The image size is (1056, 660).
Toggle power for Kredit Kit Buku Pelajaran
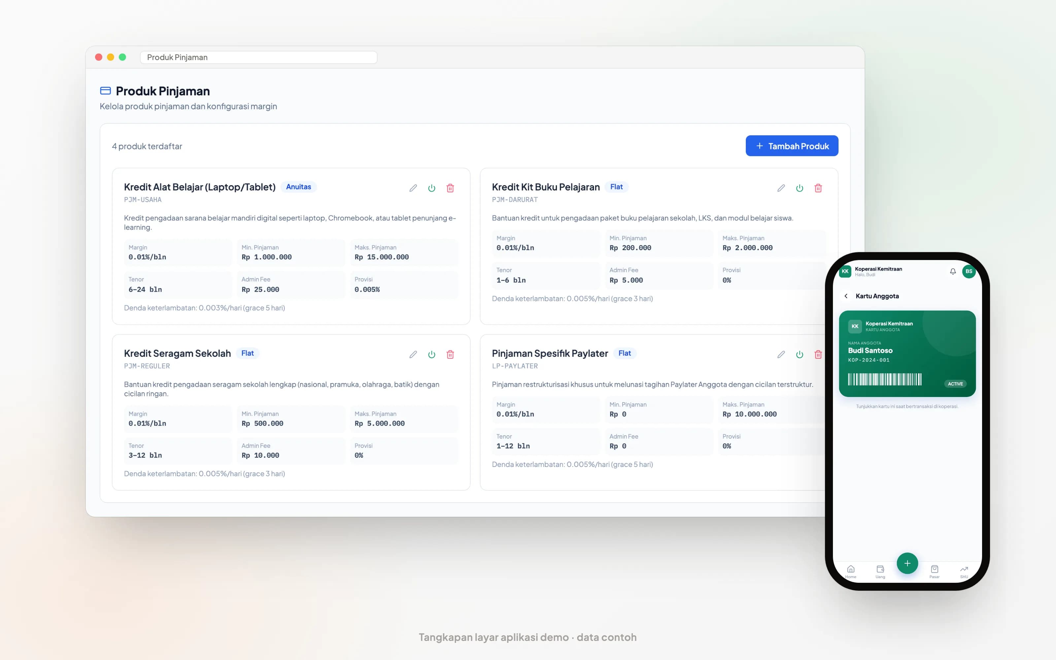799,188
